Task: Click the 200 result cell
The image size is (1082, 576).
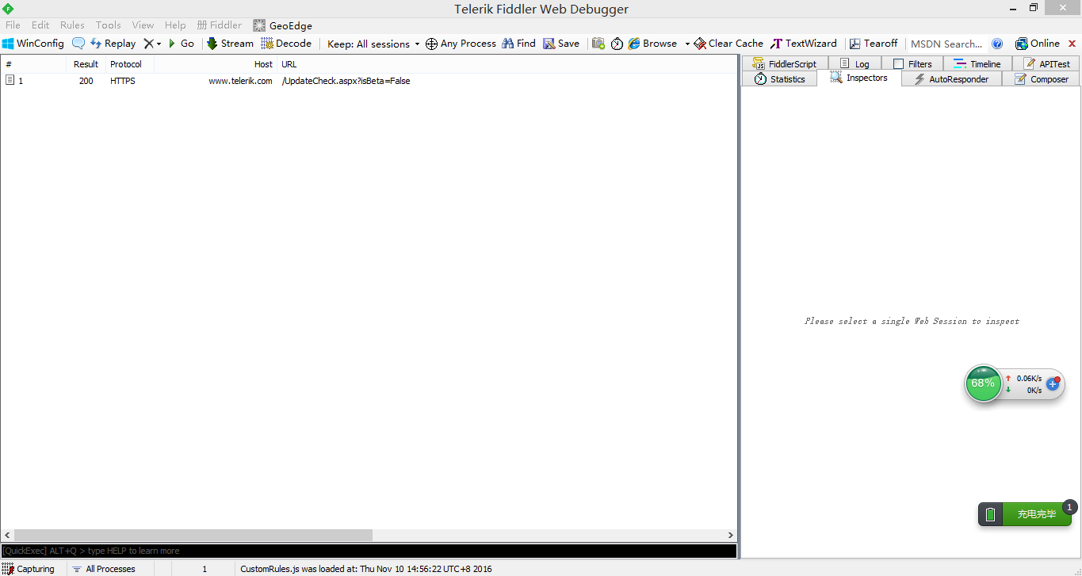Action: pos(86,81)
